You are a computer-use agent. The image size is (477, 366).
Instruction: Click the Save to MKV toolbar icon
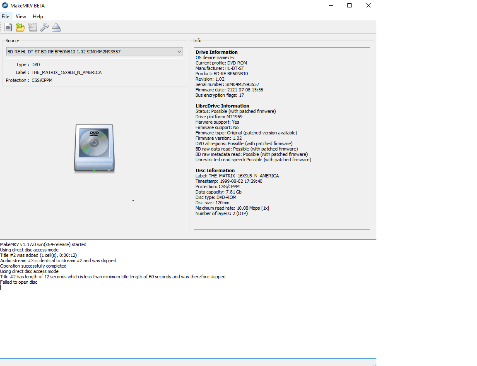[8, 26]
